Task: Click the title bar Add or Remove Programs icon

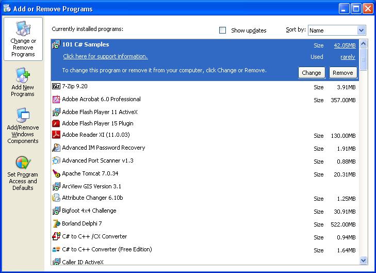Action: coord(7,8)
